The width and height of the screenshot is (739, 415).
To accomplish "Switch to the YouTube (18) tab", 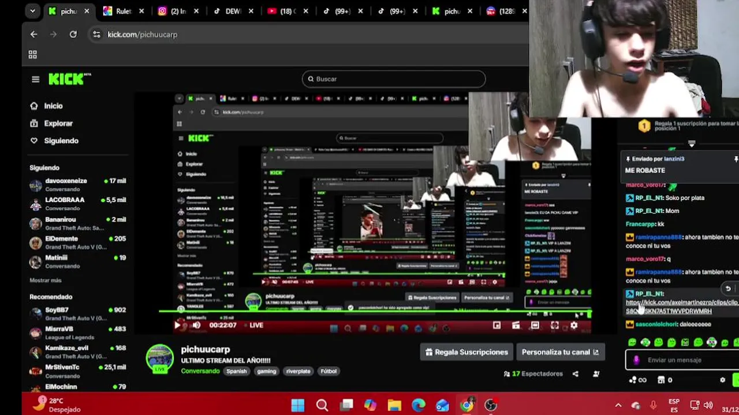I will click(x=287, y=11).
